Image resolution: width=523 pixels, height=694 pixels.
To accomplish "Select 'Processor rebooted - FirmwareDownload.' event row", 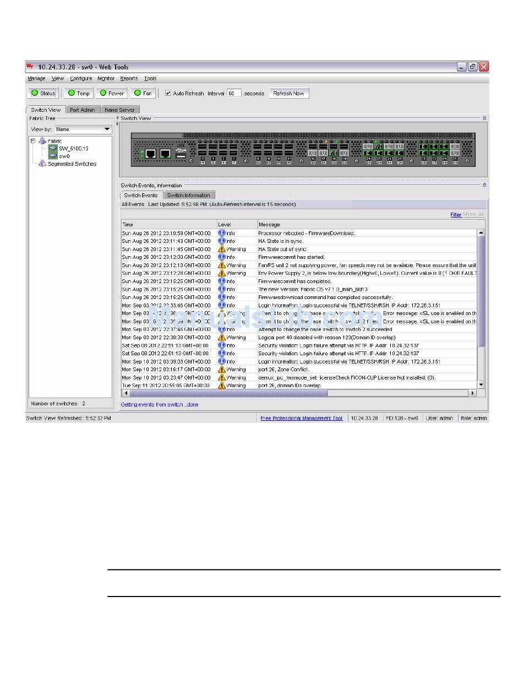I will 299,233.
